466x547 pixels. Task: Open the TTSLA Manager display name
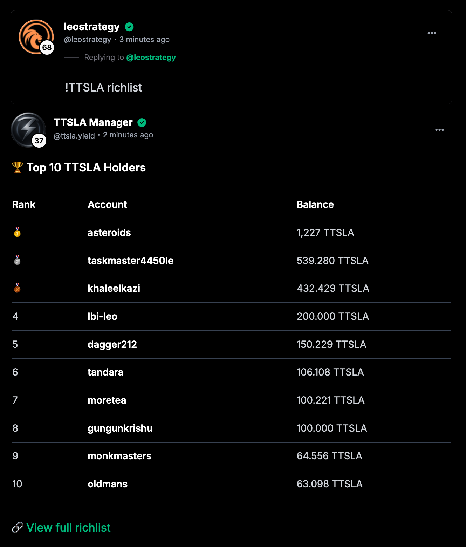coord(93,122)
